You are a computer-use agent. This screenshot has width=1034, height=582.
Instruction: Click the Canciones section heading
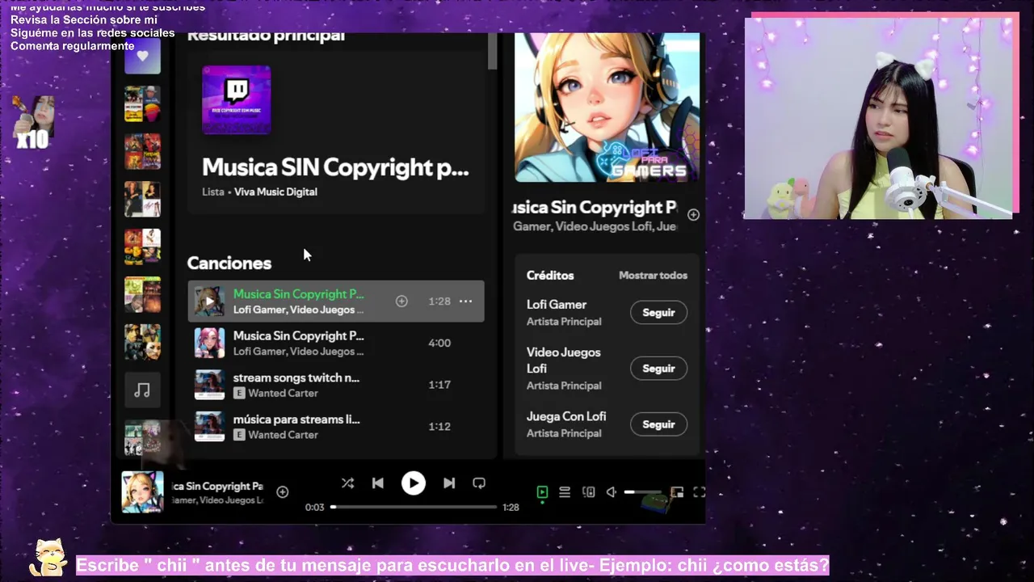click(229, 263)
